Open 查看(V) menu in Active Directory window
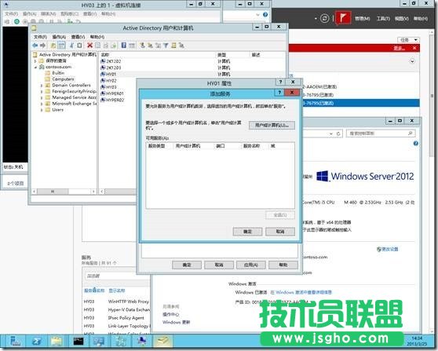 [x=78, y=37]
